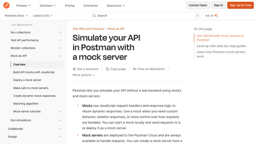Click the Copy page icon
This screenshot has height=144, width=257.
pos(107,69)
